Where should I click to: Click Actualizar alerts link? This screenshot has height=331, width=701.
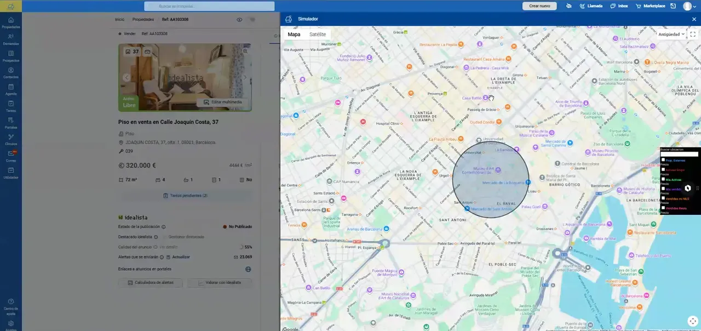coord(179,256)
